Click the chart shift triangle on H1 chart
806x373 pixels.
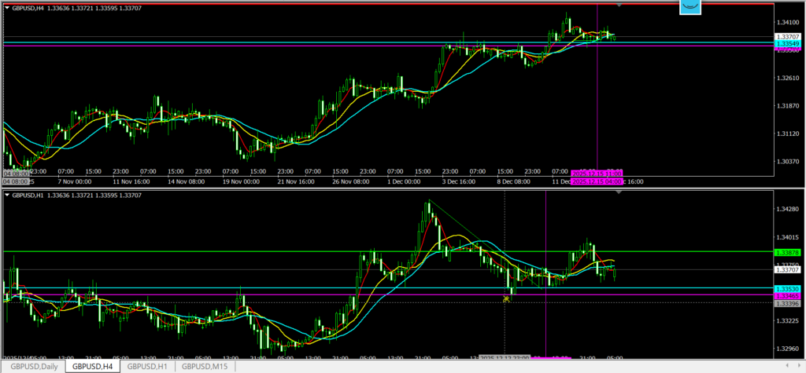click(x=619, y=193)
